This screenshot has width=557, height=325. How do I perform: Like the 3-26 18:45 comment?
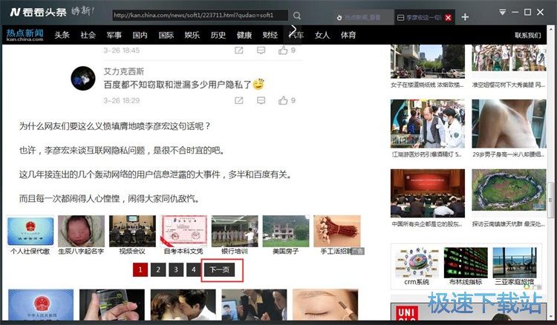coord(283,50)
